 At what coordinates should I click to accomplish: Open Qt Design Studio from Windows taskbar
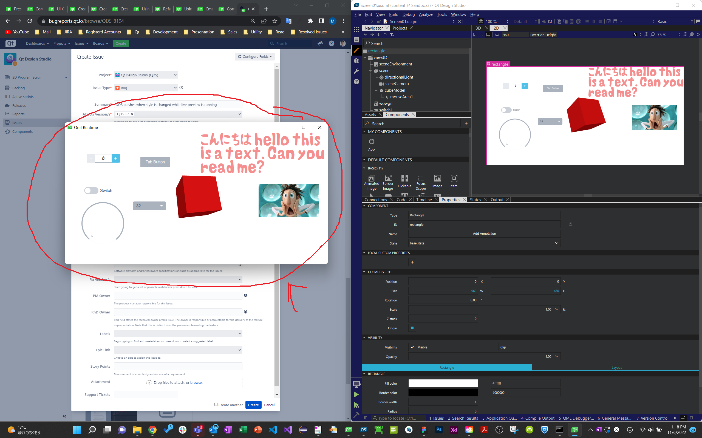363,430
